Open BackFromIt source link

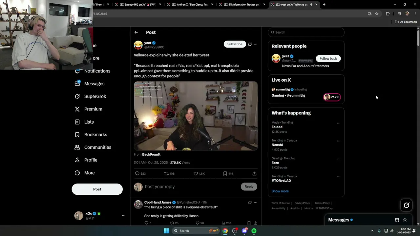click(151, 154)
